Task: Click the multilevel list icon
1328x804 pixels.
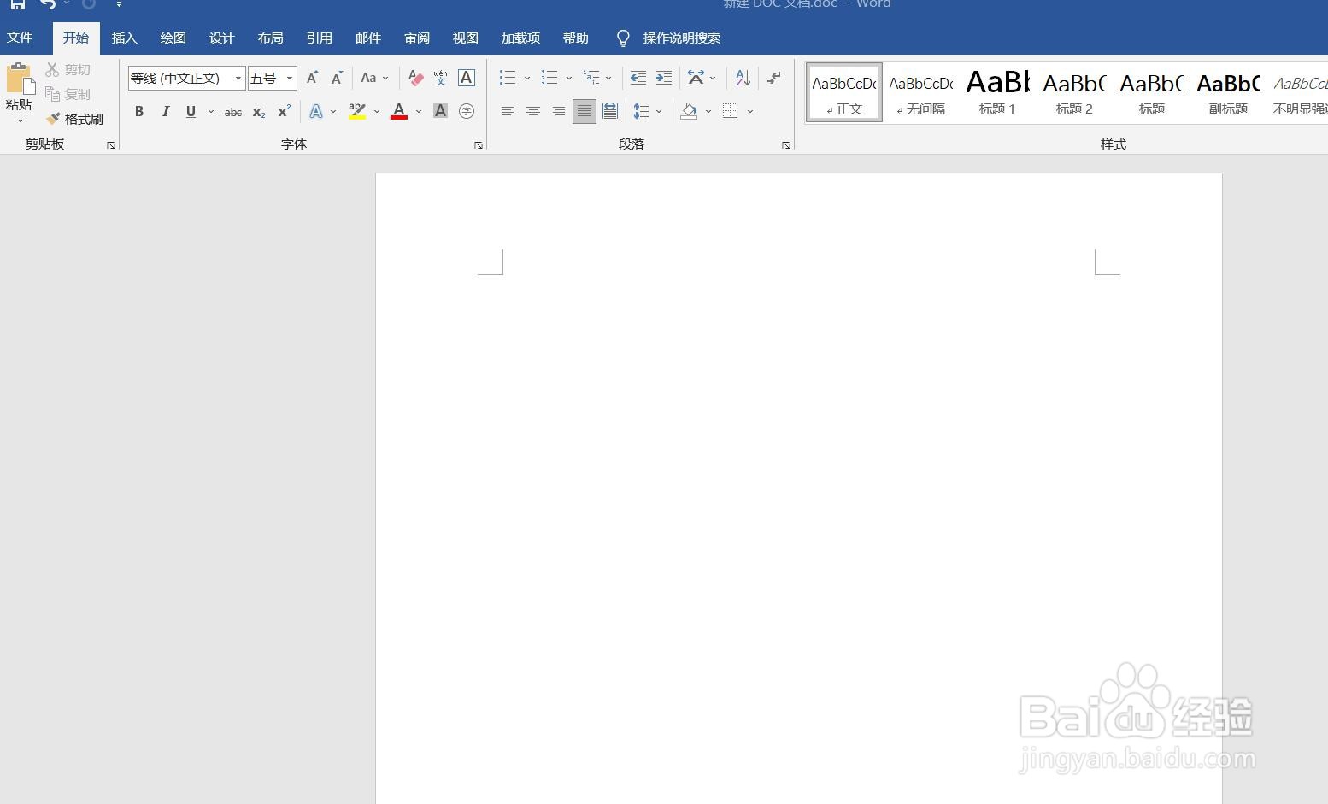Action: tap(591, 78)
